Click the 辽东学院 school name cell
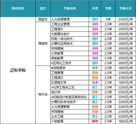 [18, 70]
